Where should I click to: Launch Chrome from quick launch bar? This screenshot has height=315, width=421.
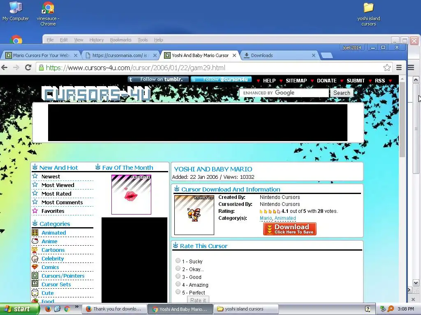coord(67,309)
